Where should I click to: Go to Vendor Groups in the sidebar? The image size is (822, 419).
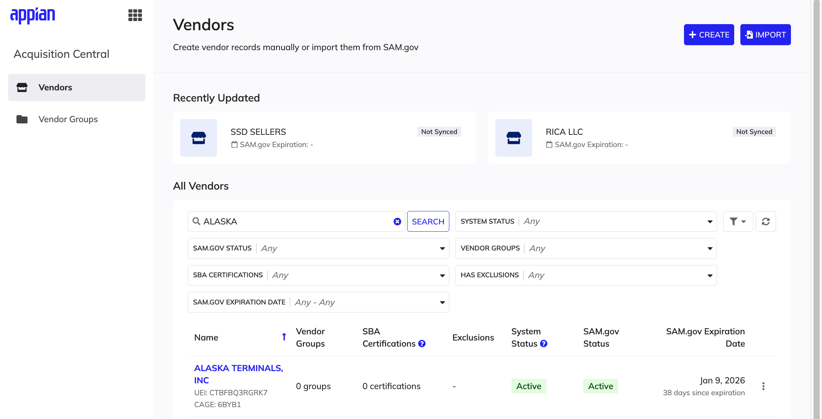(77, 119)
